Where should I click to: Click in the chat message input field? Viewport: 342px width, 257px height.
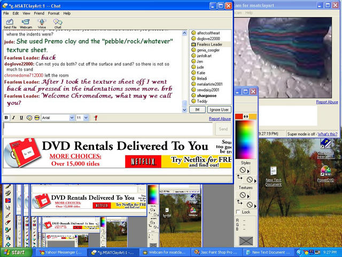108,129
